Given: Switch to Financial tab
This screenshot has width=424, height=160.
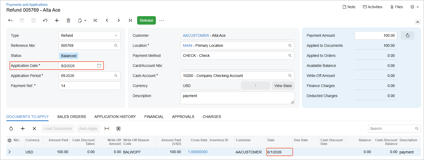Looking at the screenshot, I should click(154, 117).
